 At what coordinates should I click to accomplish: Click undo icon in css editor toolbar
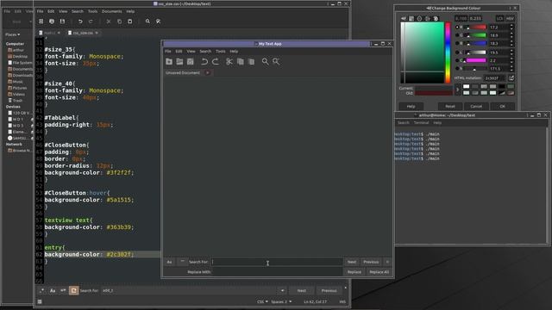pyautogui.click(x=80, y=22)
